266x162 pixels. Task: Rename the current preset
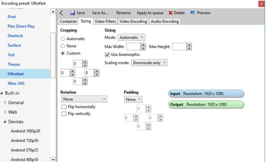coord(123,13)
